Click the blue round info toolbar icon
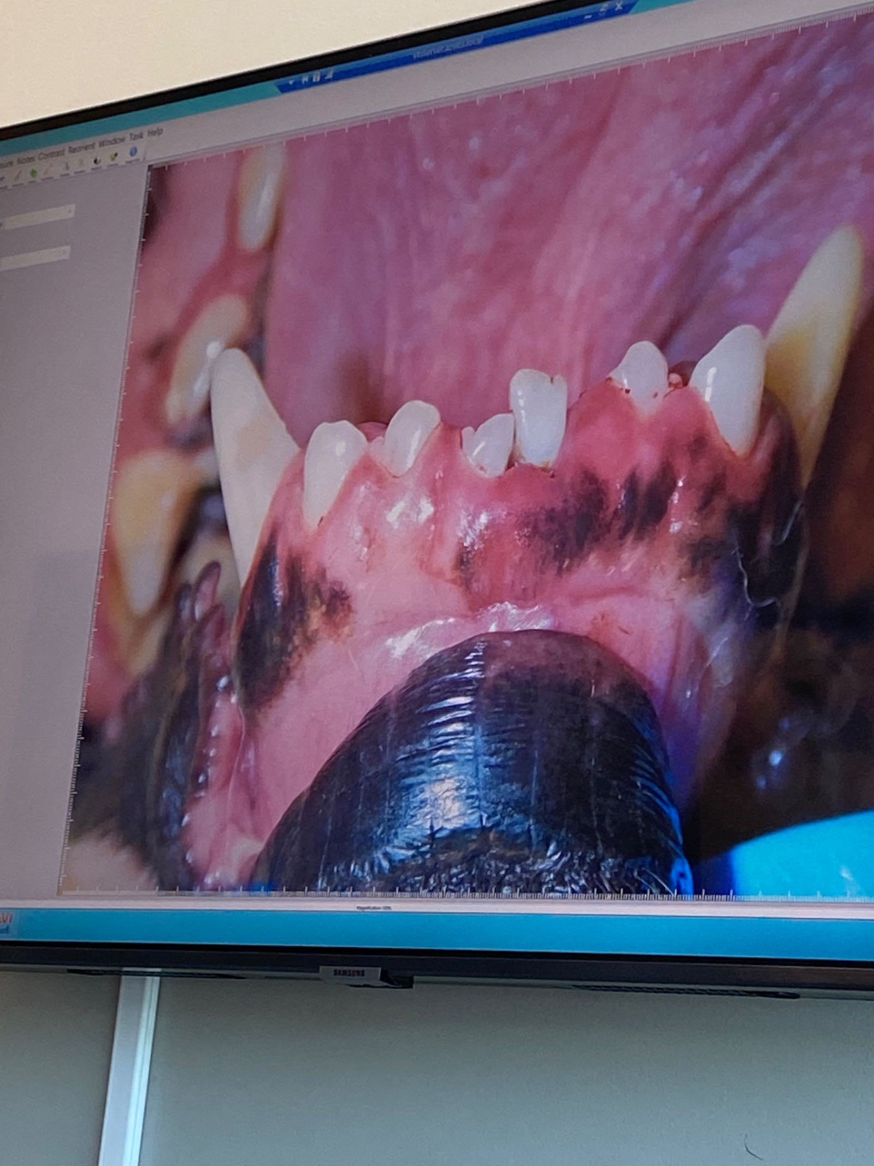874x1166 pixels. click(134, 151)
